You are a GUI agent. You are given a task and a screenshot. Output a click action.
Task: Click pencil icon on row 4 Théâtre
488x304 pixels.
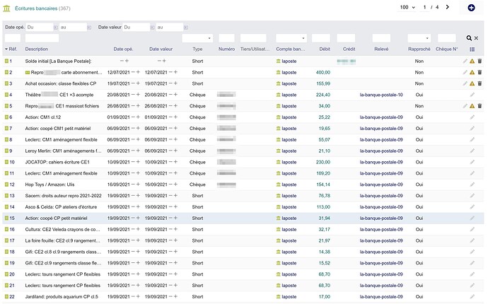(472, 95)
